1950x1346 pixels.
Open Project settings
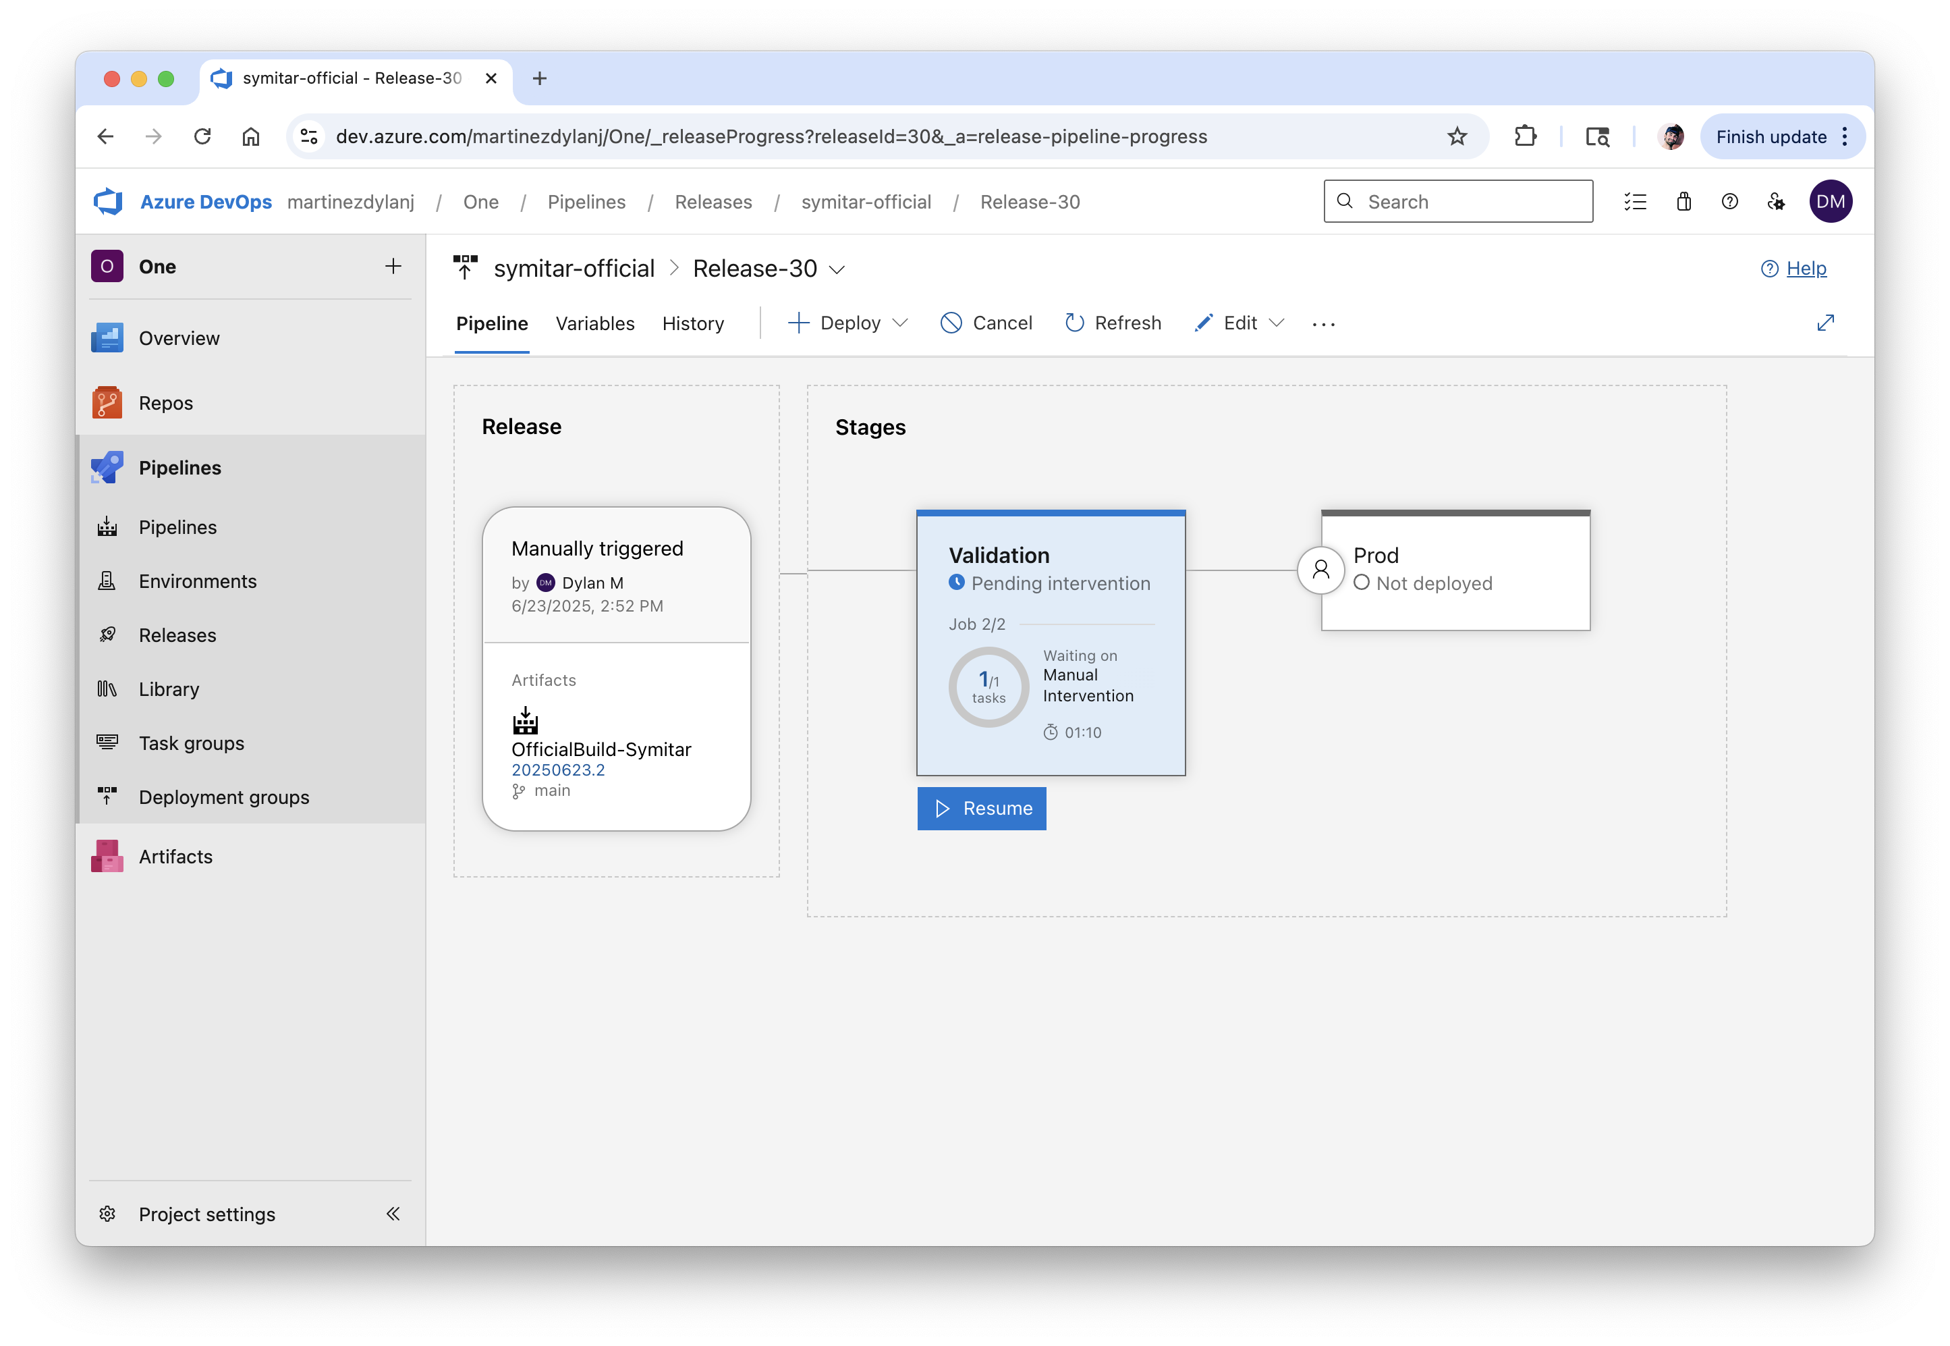click(206, 1214)
